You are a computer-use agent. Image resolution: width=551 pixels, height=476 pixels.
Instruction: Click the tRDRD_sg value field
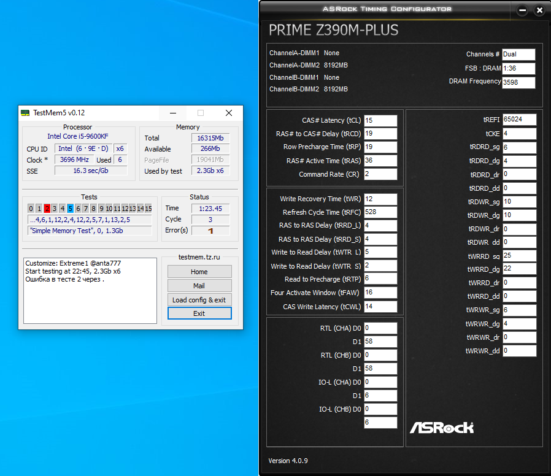coord(519,147)
